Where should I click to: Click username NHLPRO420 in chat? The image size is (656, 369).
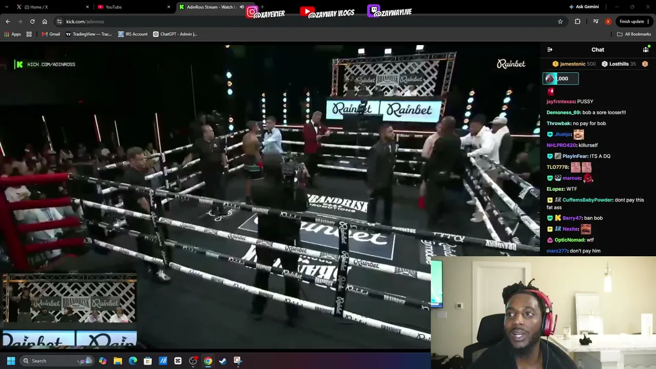pyautogui.click(x=562, y=146)
